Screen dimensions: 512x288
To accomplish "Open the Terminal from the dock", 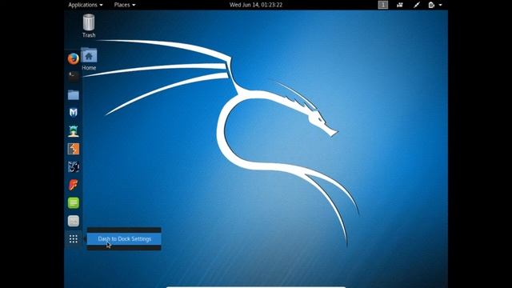I will [74, 77].
